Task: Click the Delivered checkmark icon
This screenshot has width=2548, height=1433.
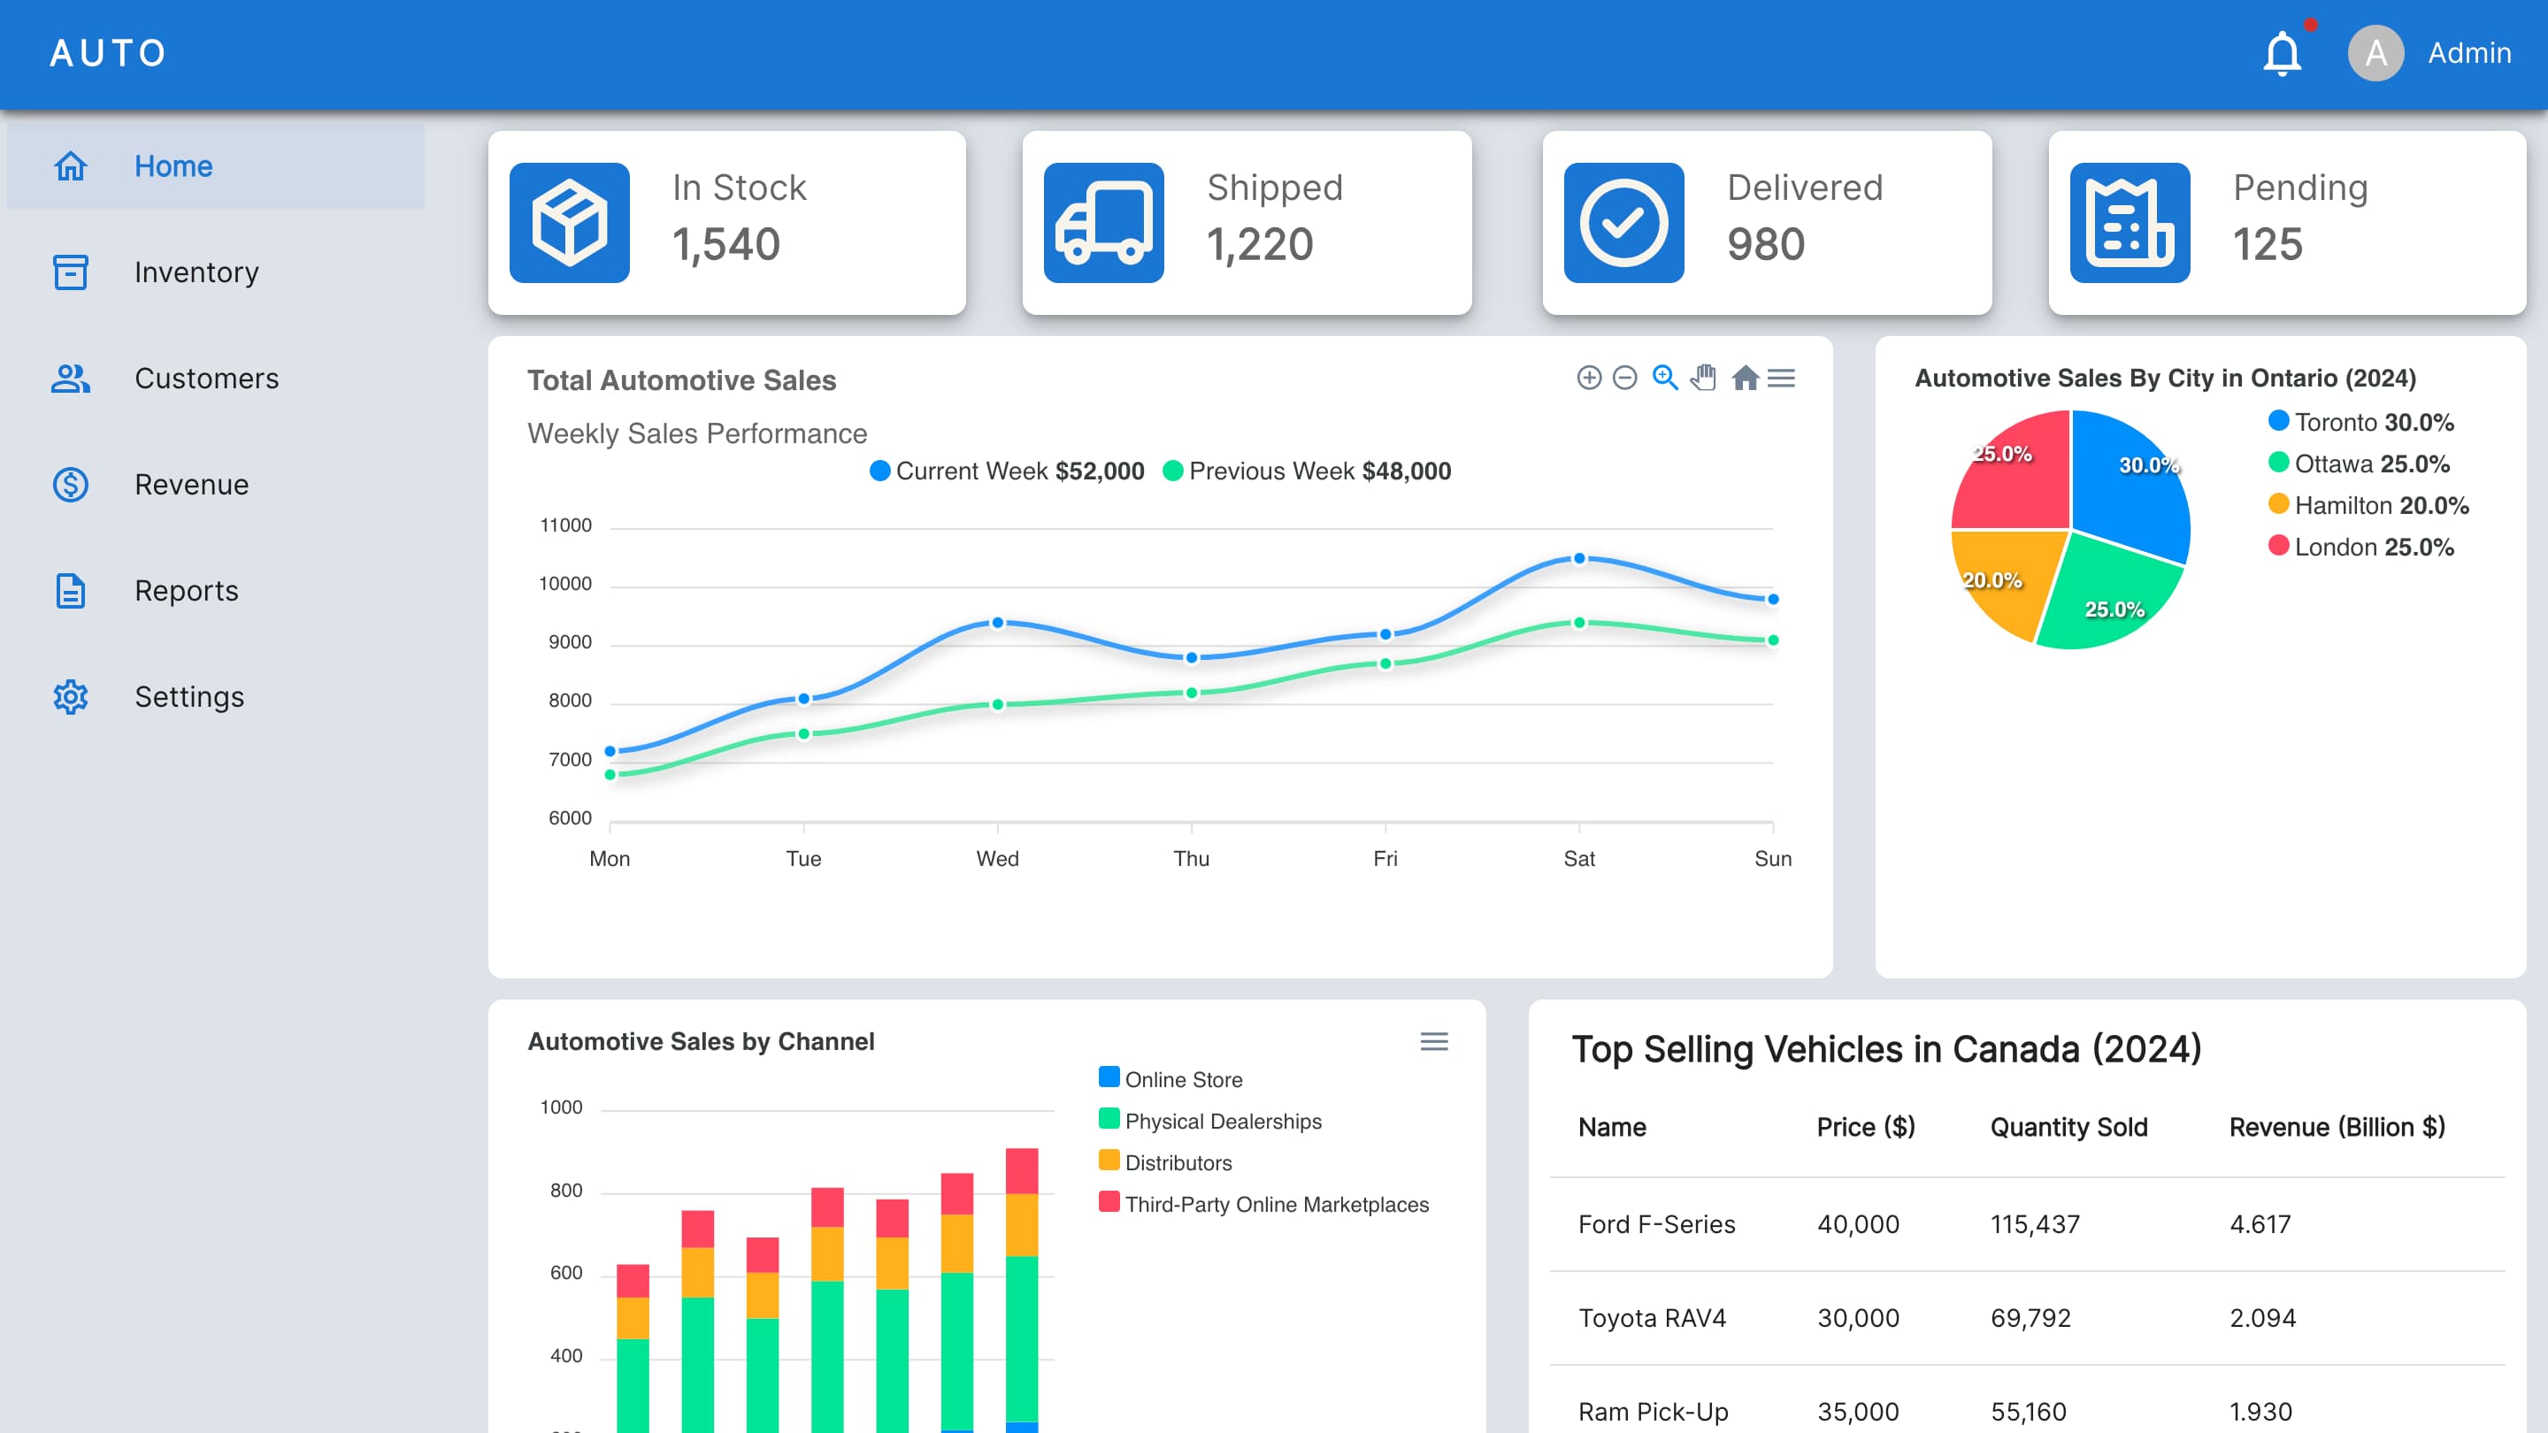Action: [1624, 223]
